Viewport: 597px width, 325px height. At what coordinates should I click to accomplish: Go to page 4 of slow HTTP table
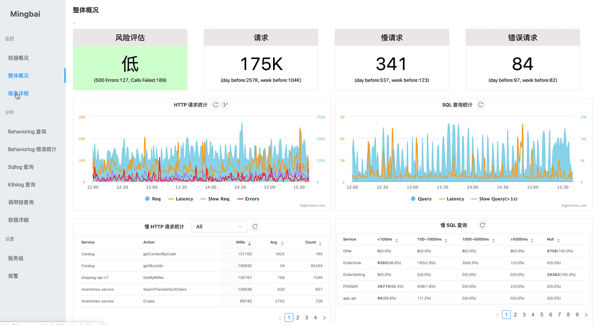315,318
